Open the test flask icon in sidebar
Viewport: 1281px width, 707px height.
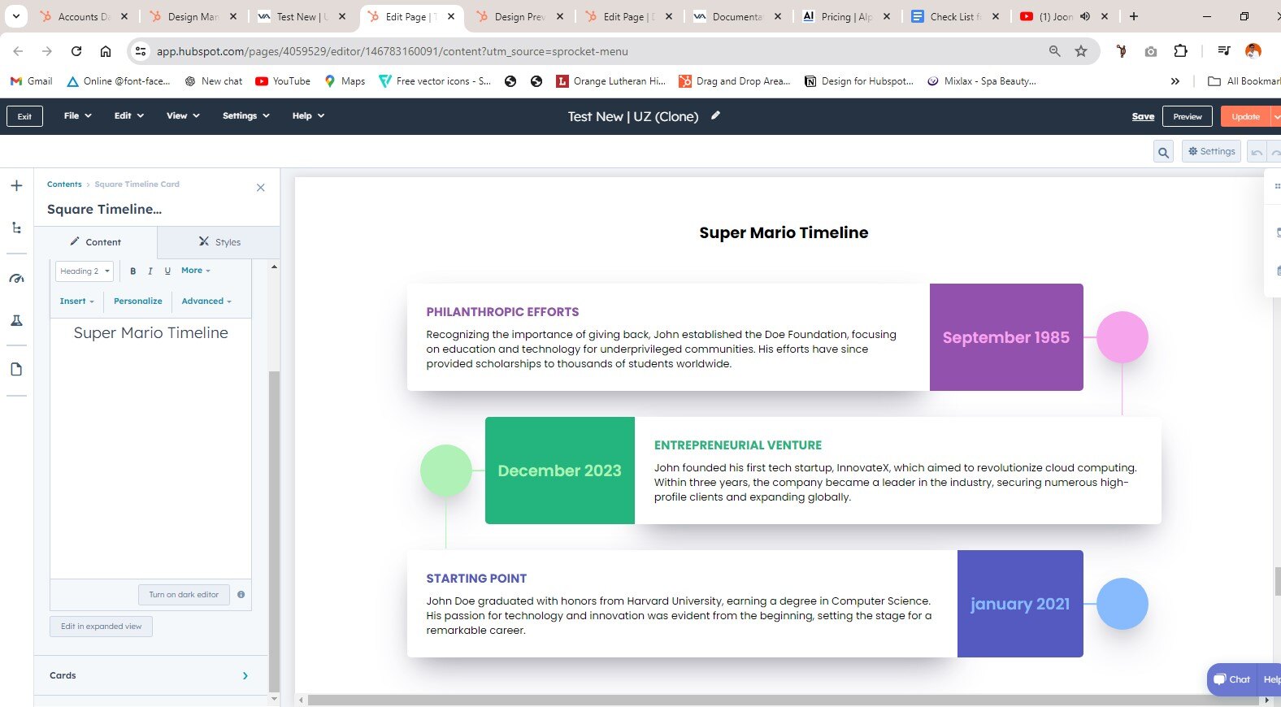coord(16,321)
